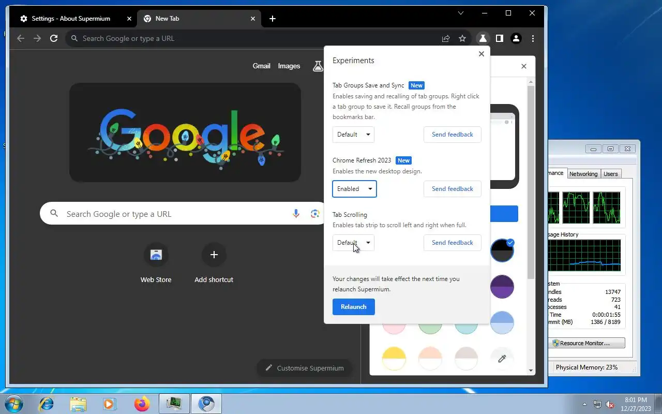Open Networking tab in Task Manager

[x=583, y=174]
